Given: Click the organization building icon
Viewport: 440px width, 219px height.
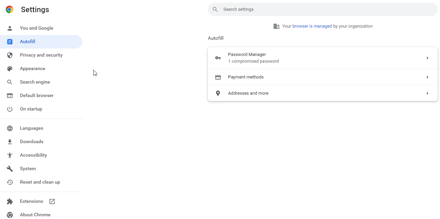Looking at the screenshot, I should coord(276,26).
